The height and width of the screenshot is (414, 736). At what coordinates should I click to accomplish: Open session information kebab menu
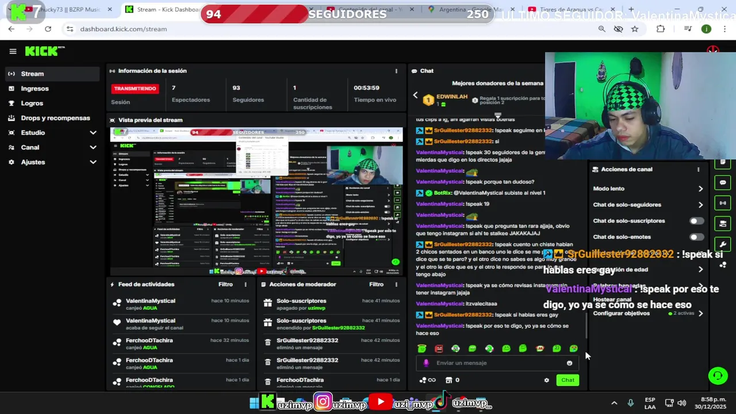click(396, 71)
